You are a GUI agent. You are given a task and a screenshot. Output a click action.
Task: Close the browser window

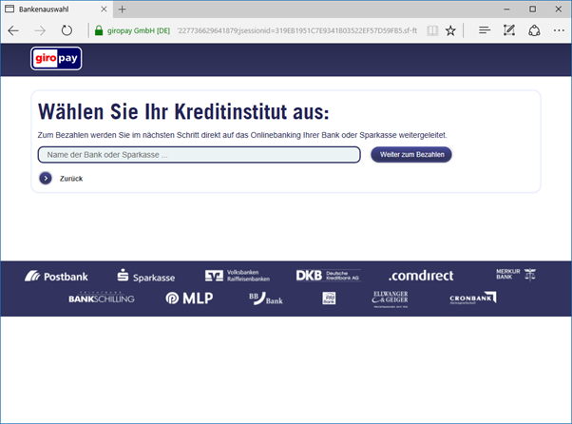[559, 10]
